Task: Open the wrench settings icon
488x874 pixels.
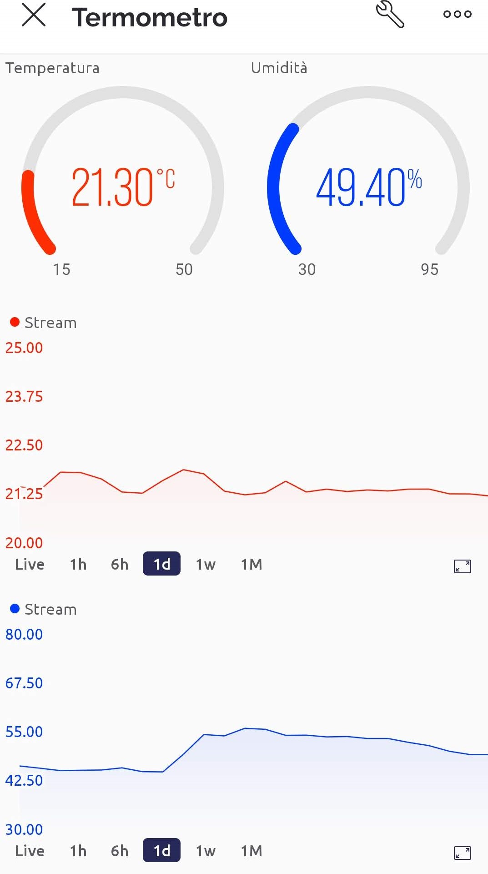Action: [390, 15]
